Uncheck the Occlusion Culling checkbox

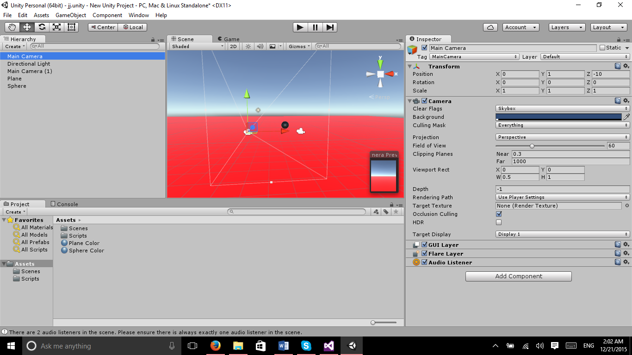coord(499,214)
